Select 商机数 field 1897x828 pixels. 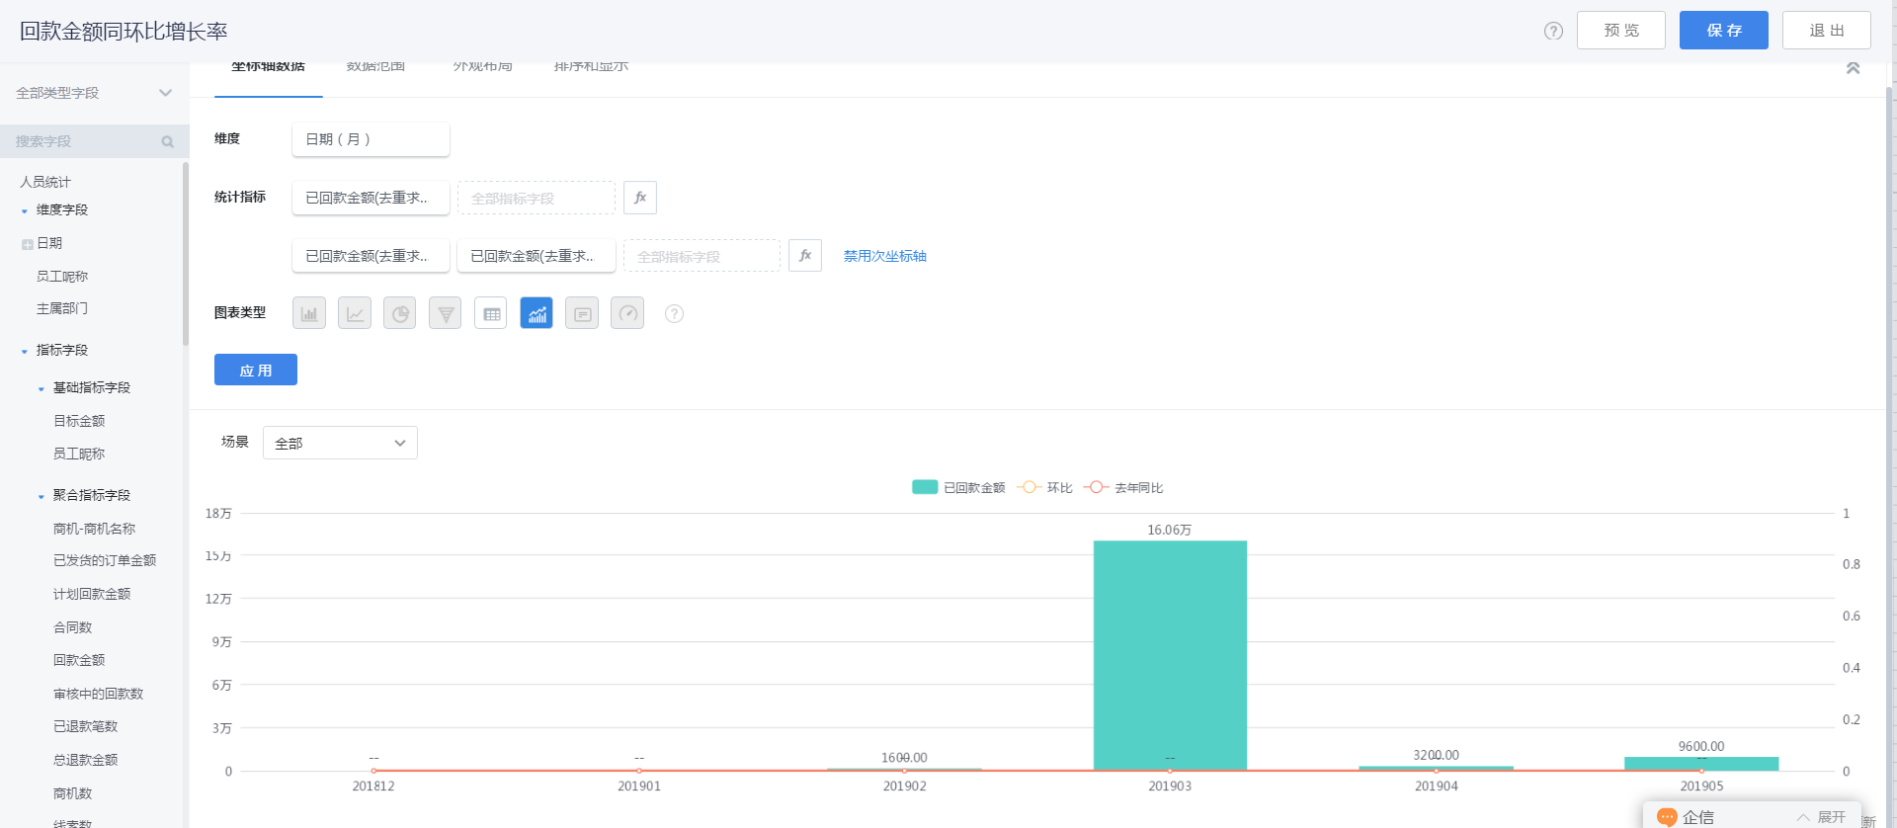click(x=72, y=793)
